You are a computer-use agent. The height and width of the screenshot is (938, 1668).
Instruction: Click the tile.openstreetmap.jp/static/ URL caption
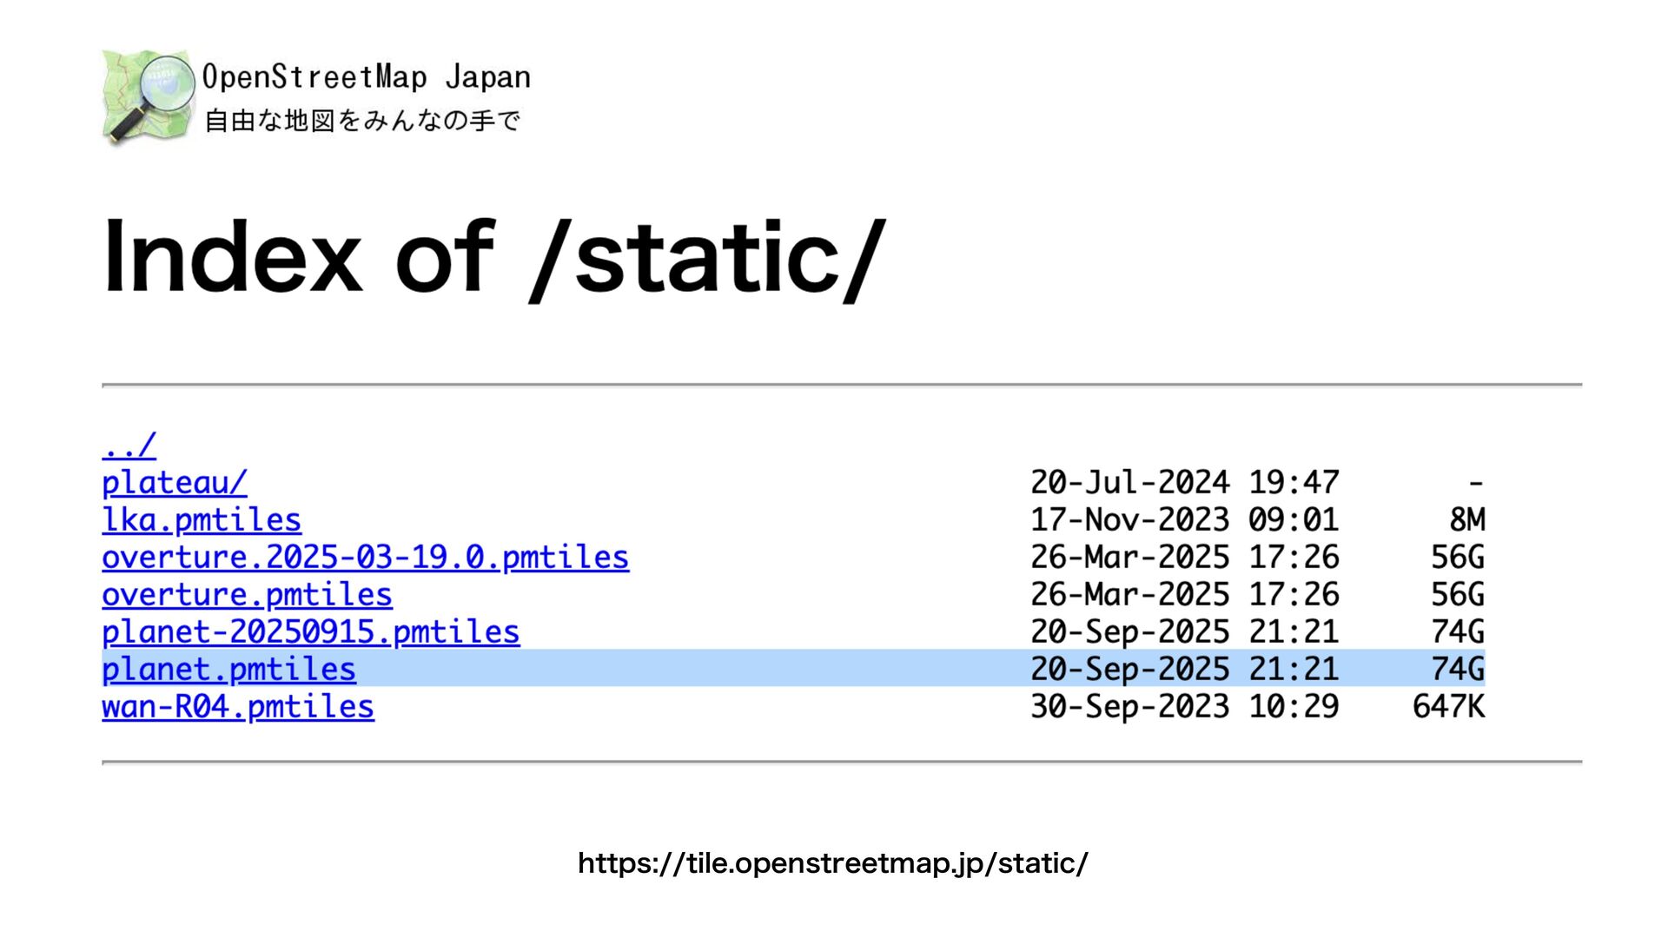point(832,863)
